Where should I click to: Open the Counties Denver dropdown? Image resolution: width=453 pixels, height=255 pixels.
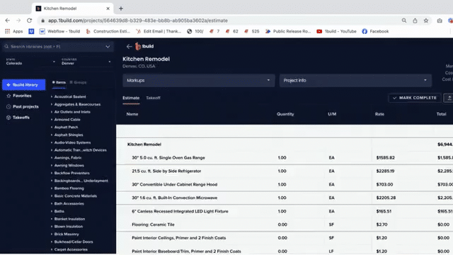tap(86, 62)
